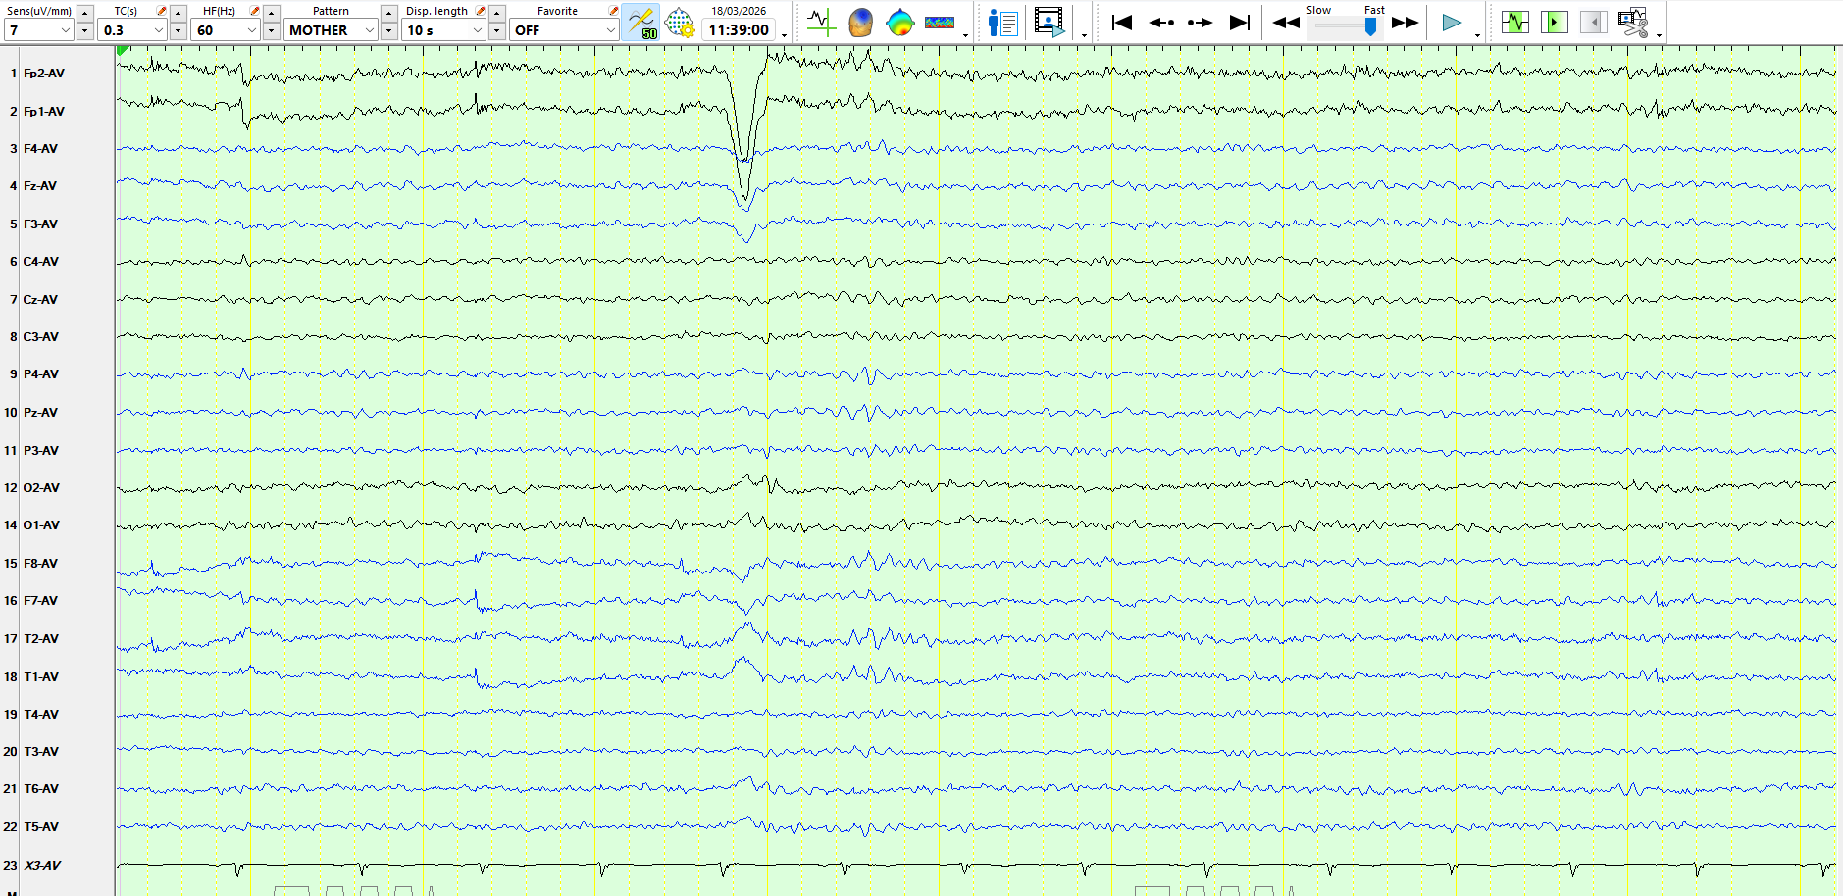Select channel label P3-AV

tap(41, 451)
